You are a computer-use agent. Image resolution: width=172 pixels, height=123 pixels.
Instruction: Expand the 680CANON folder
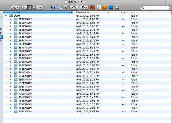11,23
